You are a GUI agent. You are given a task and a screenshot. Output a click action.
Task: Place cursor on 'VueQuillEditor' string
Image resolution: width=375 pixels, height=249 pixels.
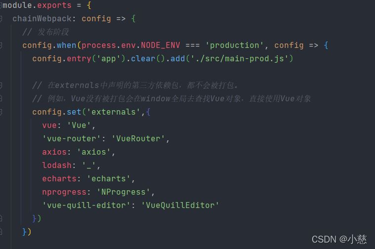(x=180, y=205)
